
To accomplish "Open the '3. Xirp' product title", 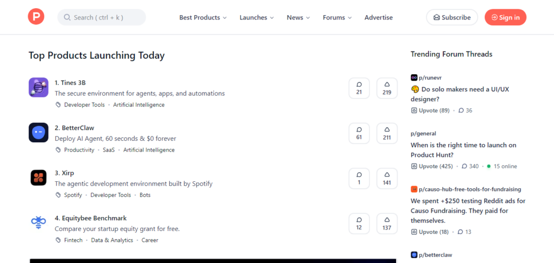I will click(64, 173).
